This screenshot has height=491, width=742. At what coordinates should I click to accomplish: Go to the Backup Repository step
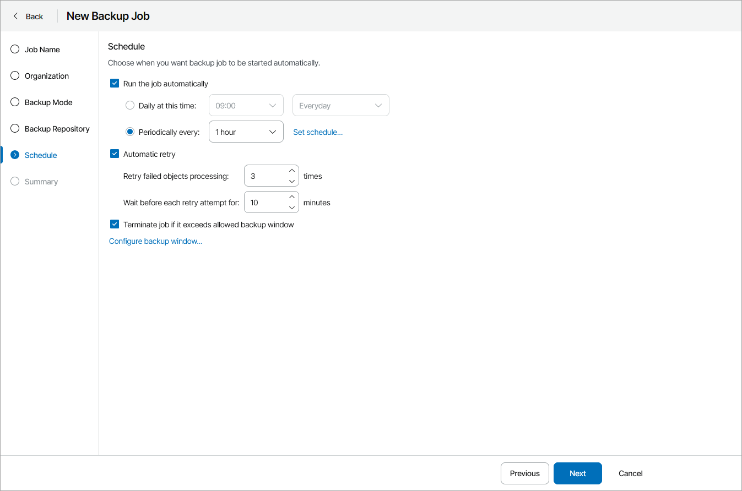(x=57, y=129)
